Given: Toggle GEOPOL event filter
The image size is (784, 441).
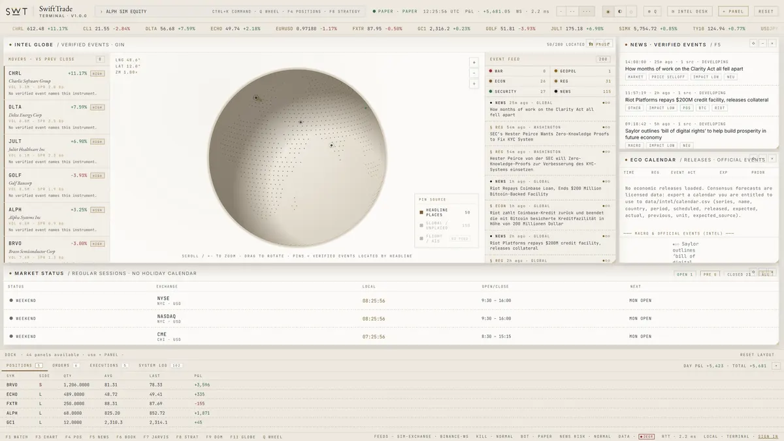Looking at the screenshot, I should point(583,71).
